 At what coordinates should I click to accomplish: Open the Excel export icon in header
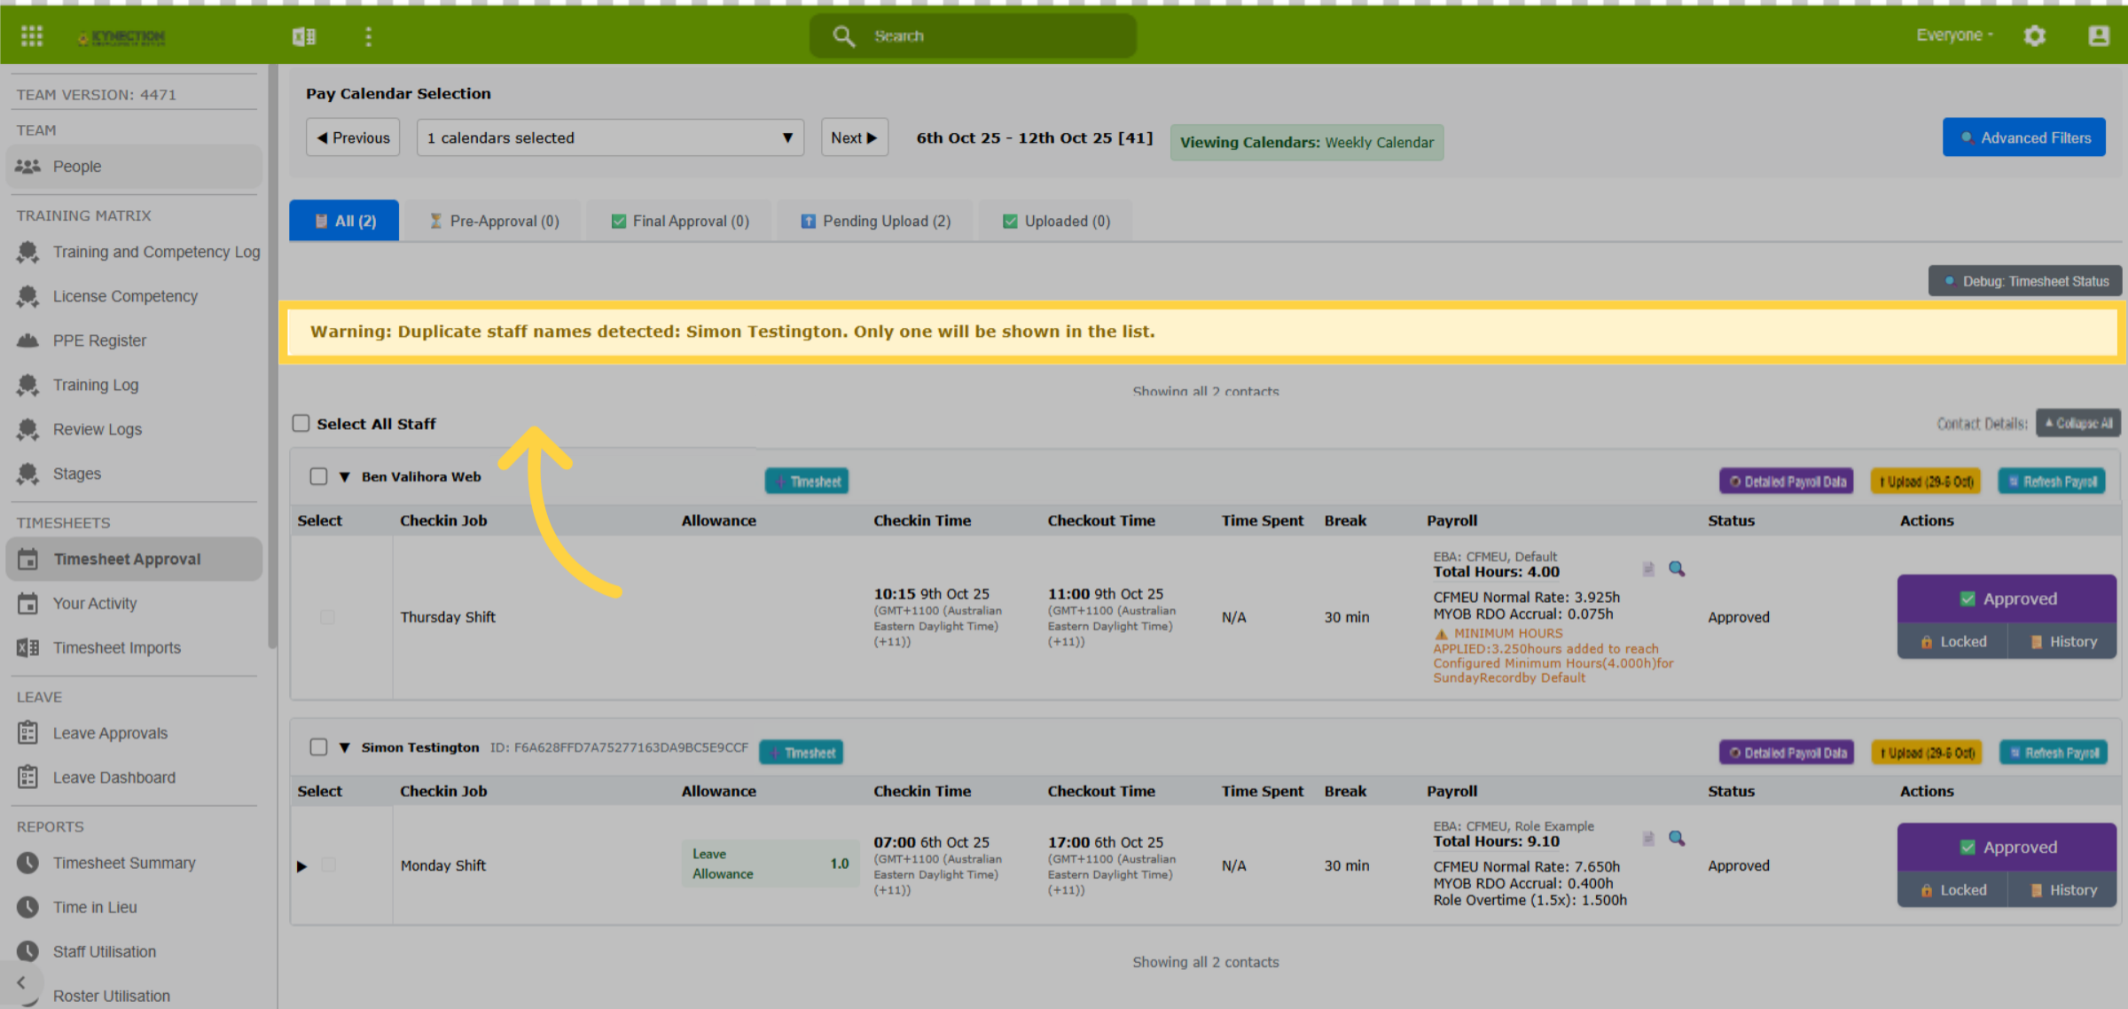[304, 36]
